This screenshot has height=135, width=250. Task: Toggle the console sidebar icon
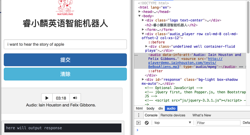coord(138,123)
